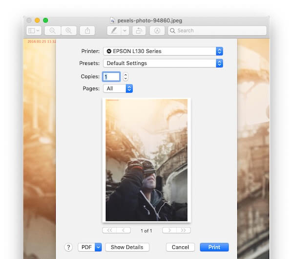
Task: Open the Pages dropdown set to All
Action: click(x=118, y=88)
